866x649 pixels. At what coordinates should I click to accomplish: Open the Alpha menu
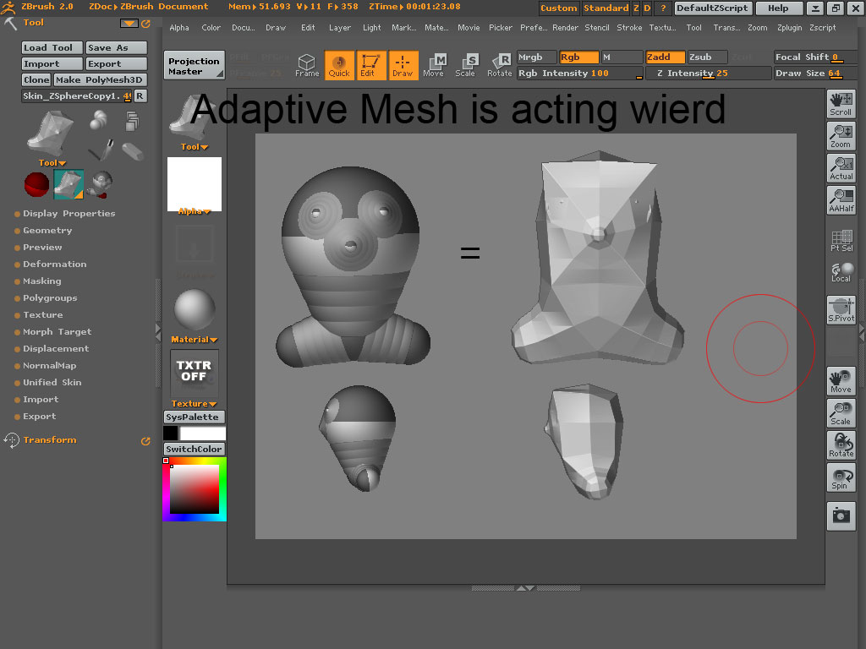(x=179, y=28)
